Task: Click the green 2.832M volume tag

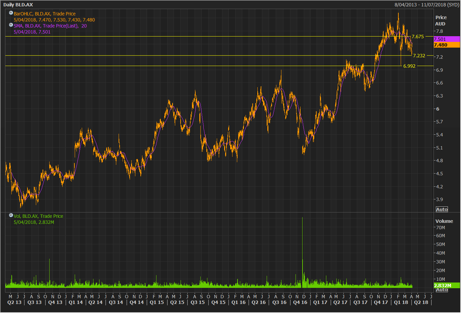Action: (447, 286)
